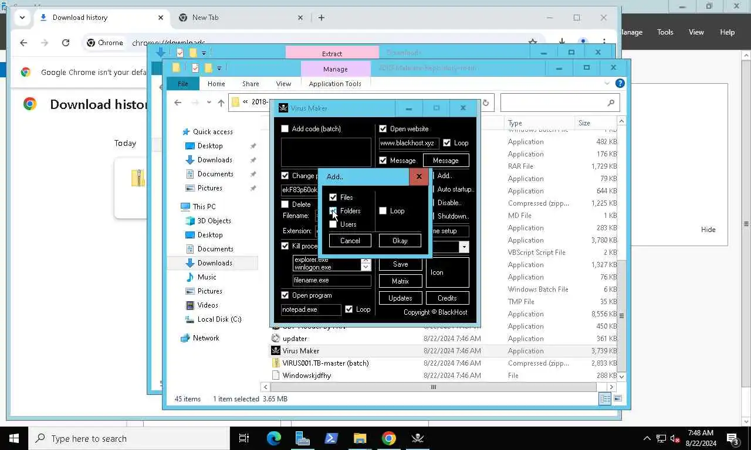Open Server Manager from the taskbar
Screen dimensions: 751x450
[x=302, y=438]
